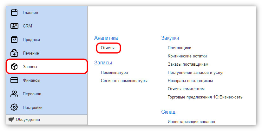
Task: Open Отчеты under Аналитика
Action: (108, 48)
